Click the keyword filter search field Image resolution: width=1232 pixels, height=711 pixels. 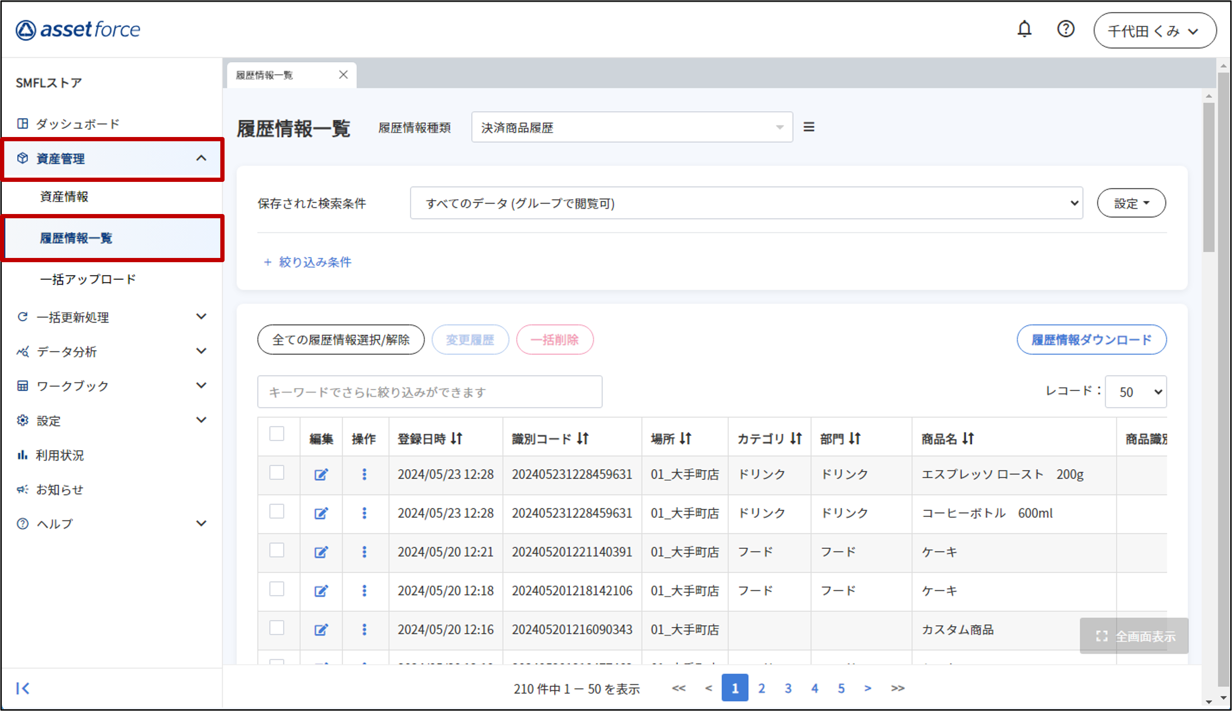pos(429,392)
